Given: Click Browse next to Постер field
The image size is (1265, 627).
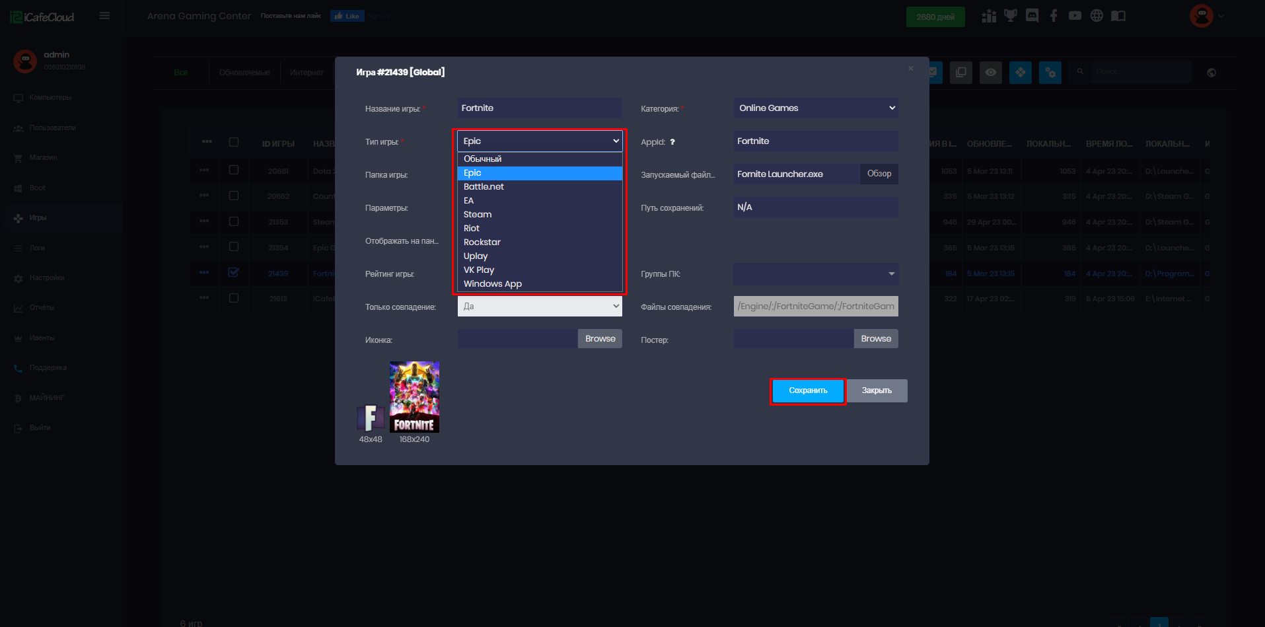Looking at the screenshot, I should 876,339.
